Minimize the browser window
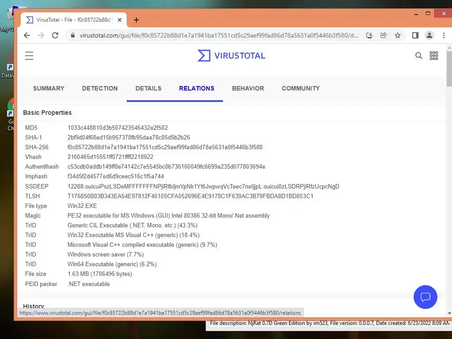452x339 pixels. click(x=416, y=14)
